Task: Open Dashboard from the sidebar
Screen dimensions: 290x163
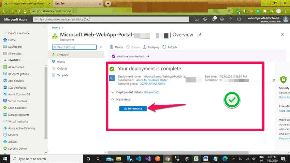Action: point(12,47)
